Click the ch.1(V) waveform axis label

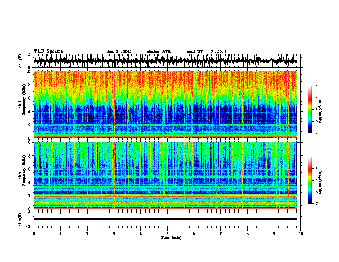tap(20, 61)
